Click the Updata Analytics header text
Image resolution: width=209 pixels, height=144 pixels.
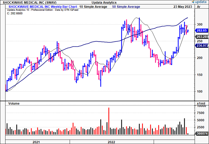tap(104, 3)
